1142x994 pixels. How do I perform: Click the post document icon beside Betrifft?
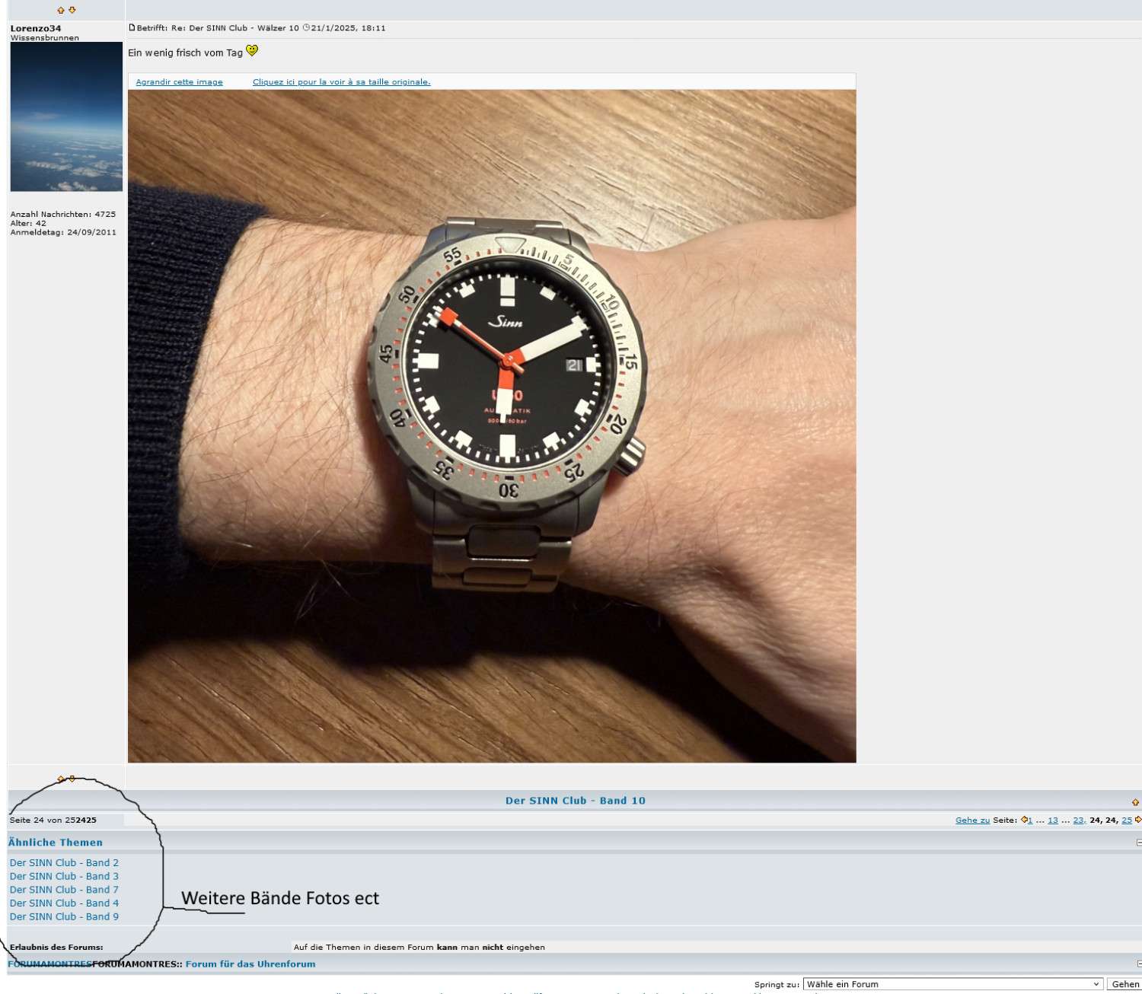click(132, 27)
